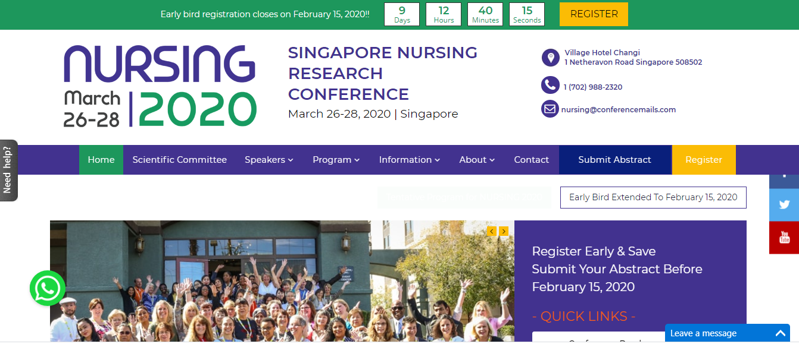Screen dimensions: 799x344
Task: Expand the Program dropdown menu
Action: [336, 160]
